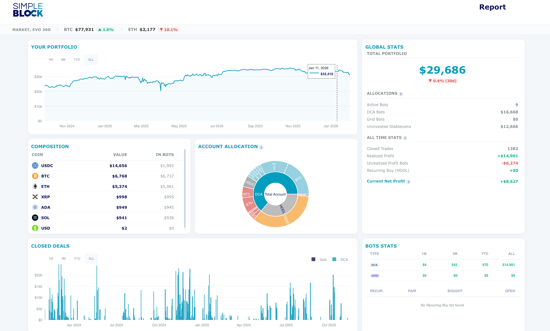Click the Total Account donut center
The width and height of the screenshot is (550, 331).
coord(275,194)
